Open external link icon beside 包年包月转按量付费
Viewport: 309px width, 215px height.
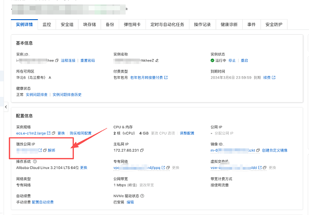166,78
